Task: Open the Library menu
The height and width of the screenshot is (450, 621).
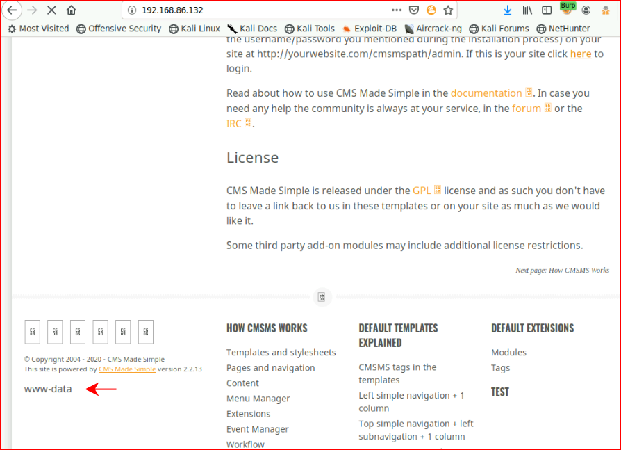Action: click(x=527, y=10)
